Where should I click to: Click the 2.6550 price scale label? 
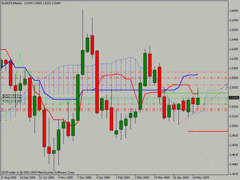pyautogui.click(x=234, y=30)
